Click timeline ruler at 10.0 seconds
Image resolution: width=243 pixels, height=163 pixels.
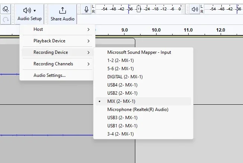(156, 30)
